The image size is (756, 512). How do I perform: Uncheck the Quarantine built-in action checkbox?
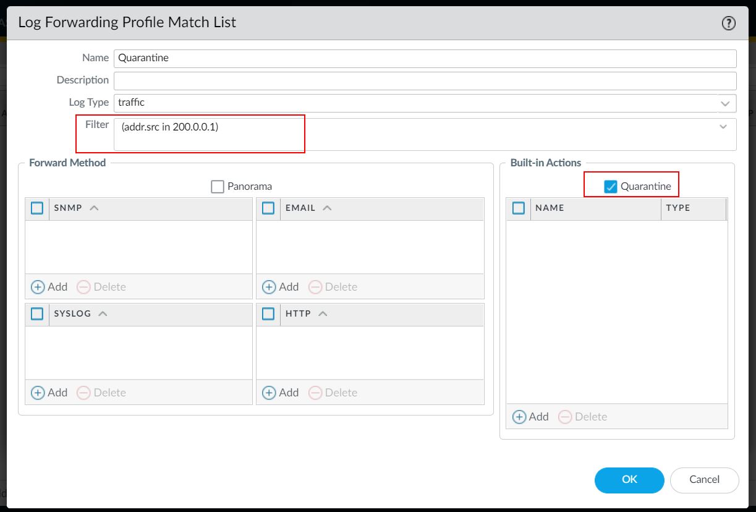[611, 187]
